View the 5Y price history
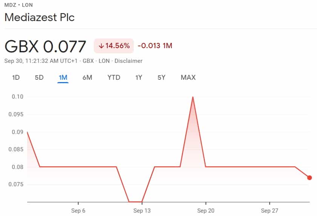Viewport: 317px width, 216px height. [x=161, y=78]
